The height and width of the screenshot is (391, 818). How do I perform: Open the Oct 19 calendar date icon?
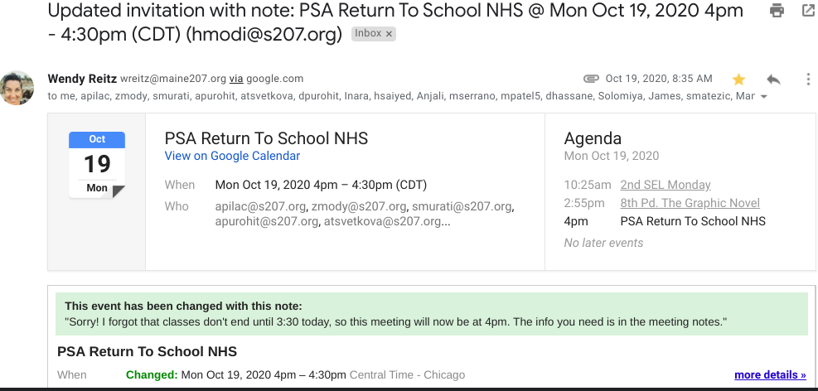97,164
